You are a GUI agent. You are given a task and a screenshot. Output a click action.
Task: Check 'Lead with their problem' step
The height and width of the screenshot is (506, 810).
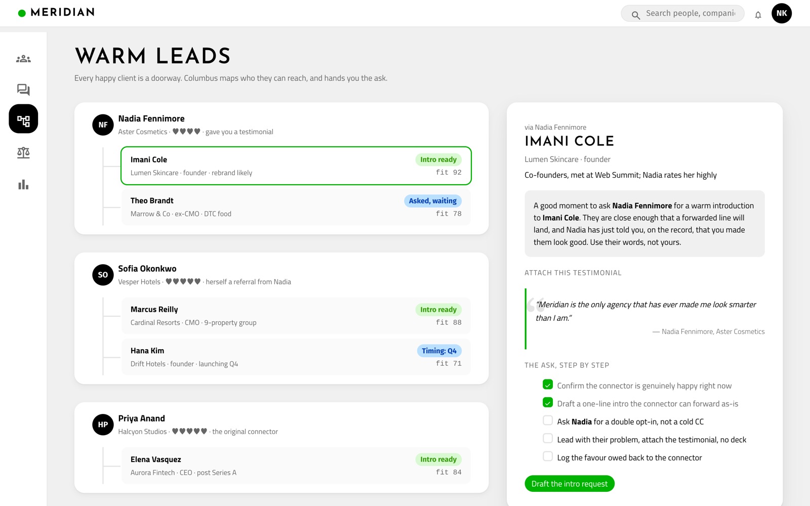(548, 439)
